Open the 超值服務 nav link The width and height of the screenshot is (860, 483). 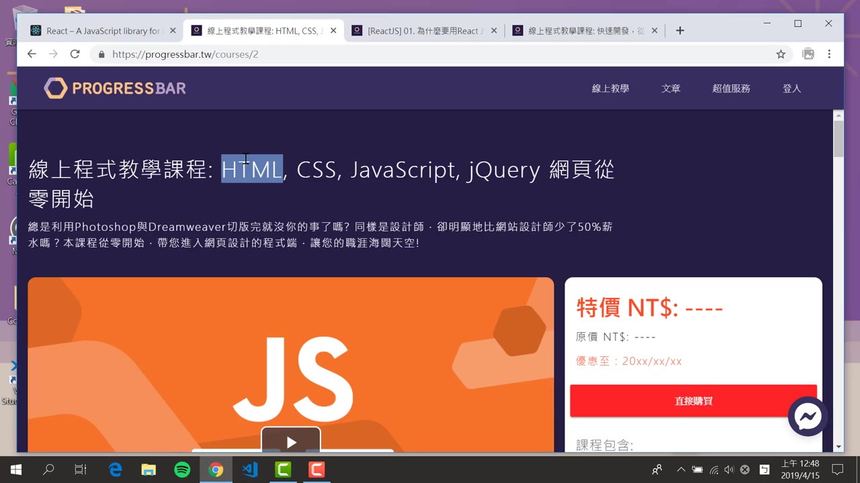pos(731,89)
